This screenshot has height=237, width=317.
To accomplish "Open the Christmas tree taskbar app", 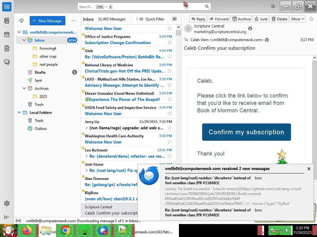I will coord(84,230).
